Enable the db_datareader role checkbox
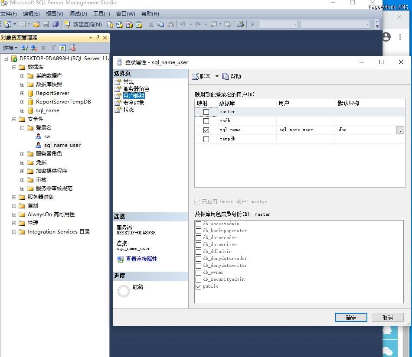 [198, 238]
